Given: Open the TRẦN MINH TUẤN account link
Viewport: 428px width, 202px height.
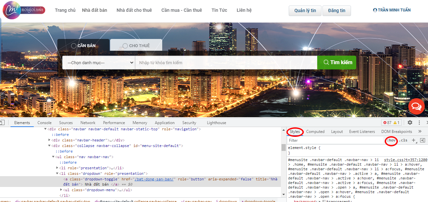Looking at the screenshot, I should click(x=392, y=10).
